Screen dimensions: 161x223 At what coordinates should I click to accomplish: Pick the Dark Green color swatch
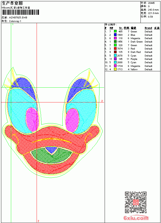115,41
